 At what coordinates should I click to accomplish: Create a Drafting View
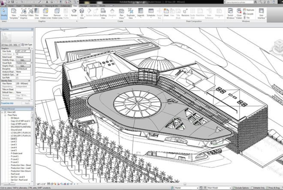coord(103,14)
